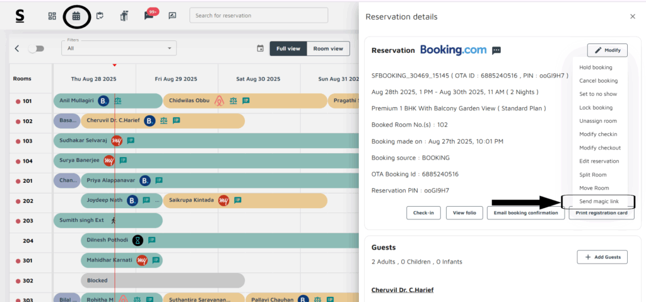Click MakeMyTrip icon on Surya Banerjee

pos(109,161)
